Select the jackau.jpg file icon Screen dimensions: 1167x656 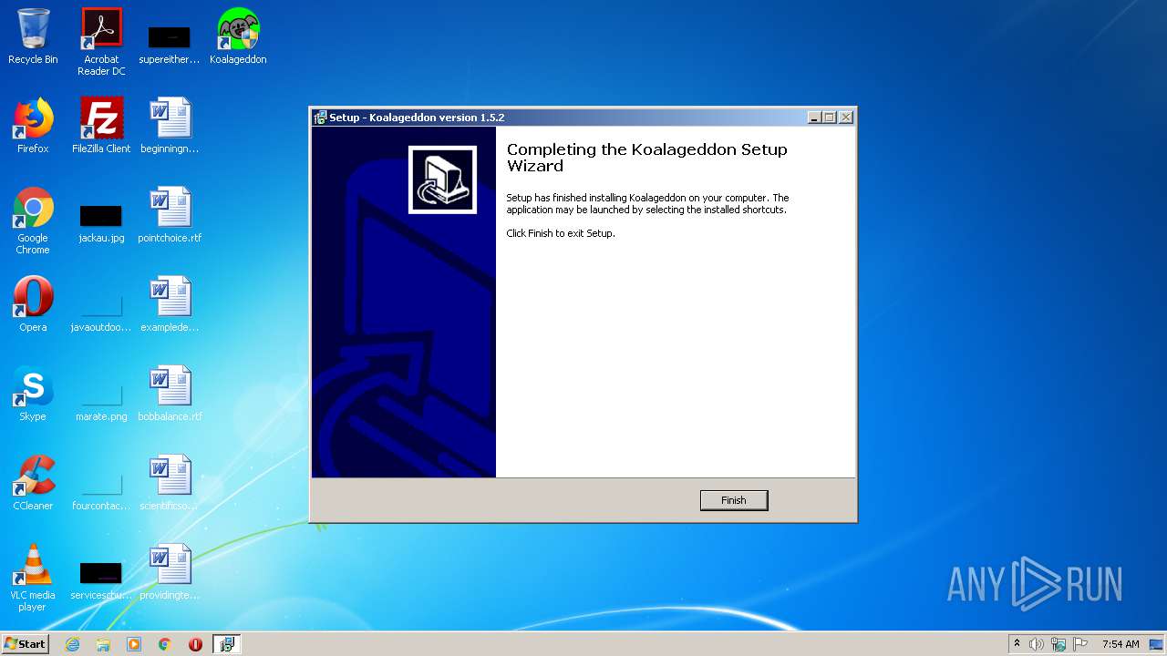pos(101,222)
